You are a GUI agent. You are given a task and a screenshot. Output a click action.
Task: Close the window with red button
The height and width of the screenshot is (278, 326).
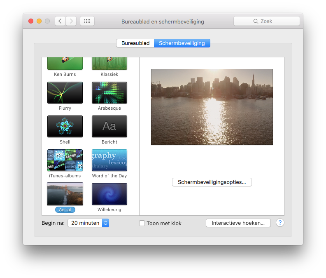(31, 21)
